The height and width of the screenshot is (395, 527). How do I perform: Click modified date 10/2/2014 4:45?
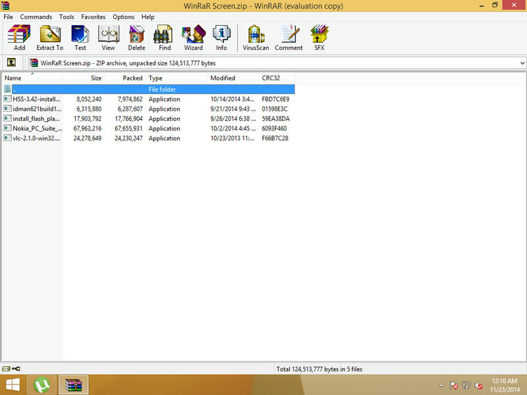click(x=233, y=128)
